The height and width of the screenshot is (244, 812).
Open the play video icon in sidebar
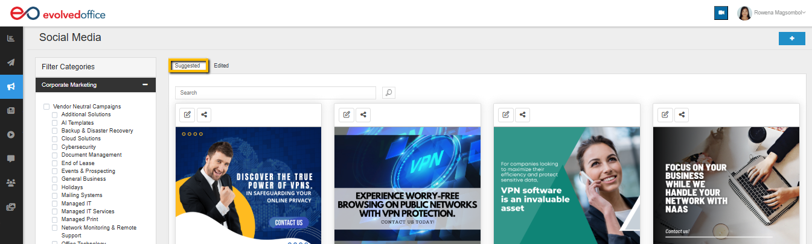[x=11, y=134]
